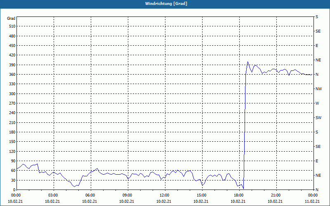Click the blue line's peak near 400 degrees
Viewport: 330px width, 206px height.
248,61
